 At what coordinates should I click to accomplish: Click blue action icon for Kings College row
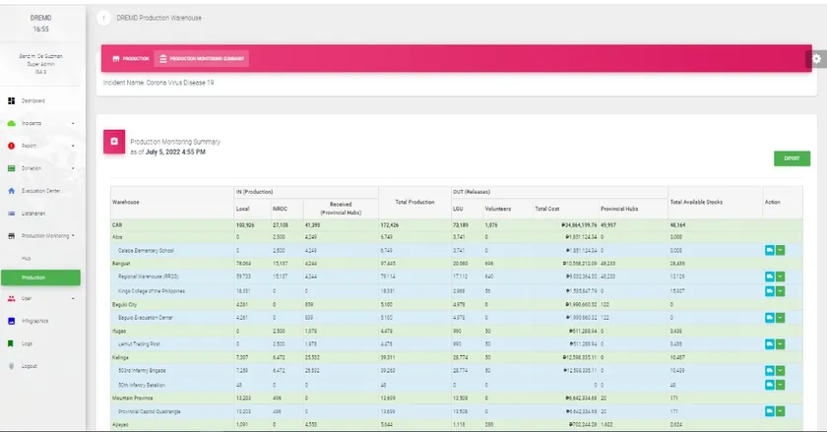click(x=770, y=291)
